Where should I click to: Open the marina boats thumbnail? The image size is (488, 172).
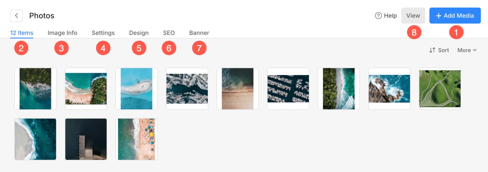click(x=288, y=89)
